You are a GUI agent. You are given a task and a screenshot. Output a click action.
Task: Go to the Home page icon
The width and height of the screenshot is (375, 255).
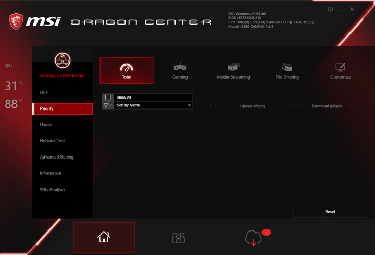(x=104, y=237)
